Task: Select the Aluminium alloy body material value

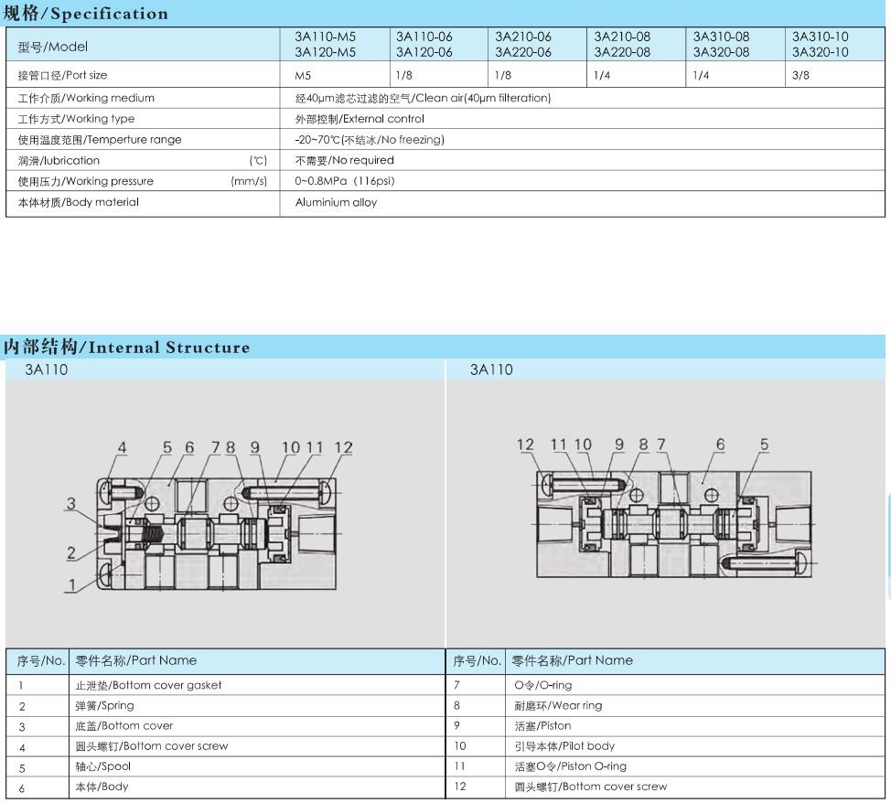Action: [336, 202]
